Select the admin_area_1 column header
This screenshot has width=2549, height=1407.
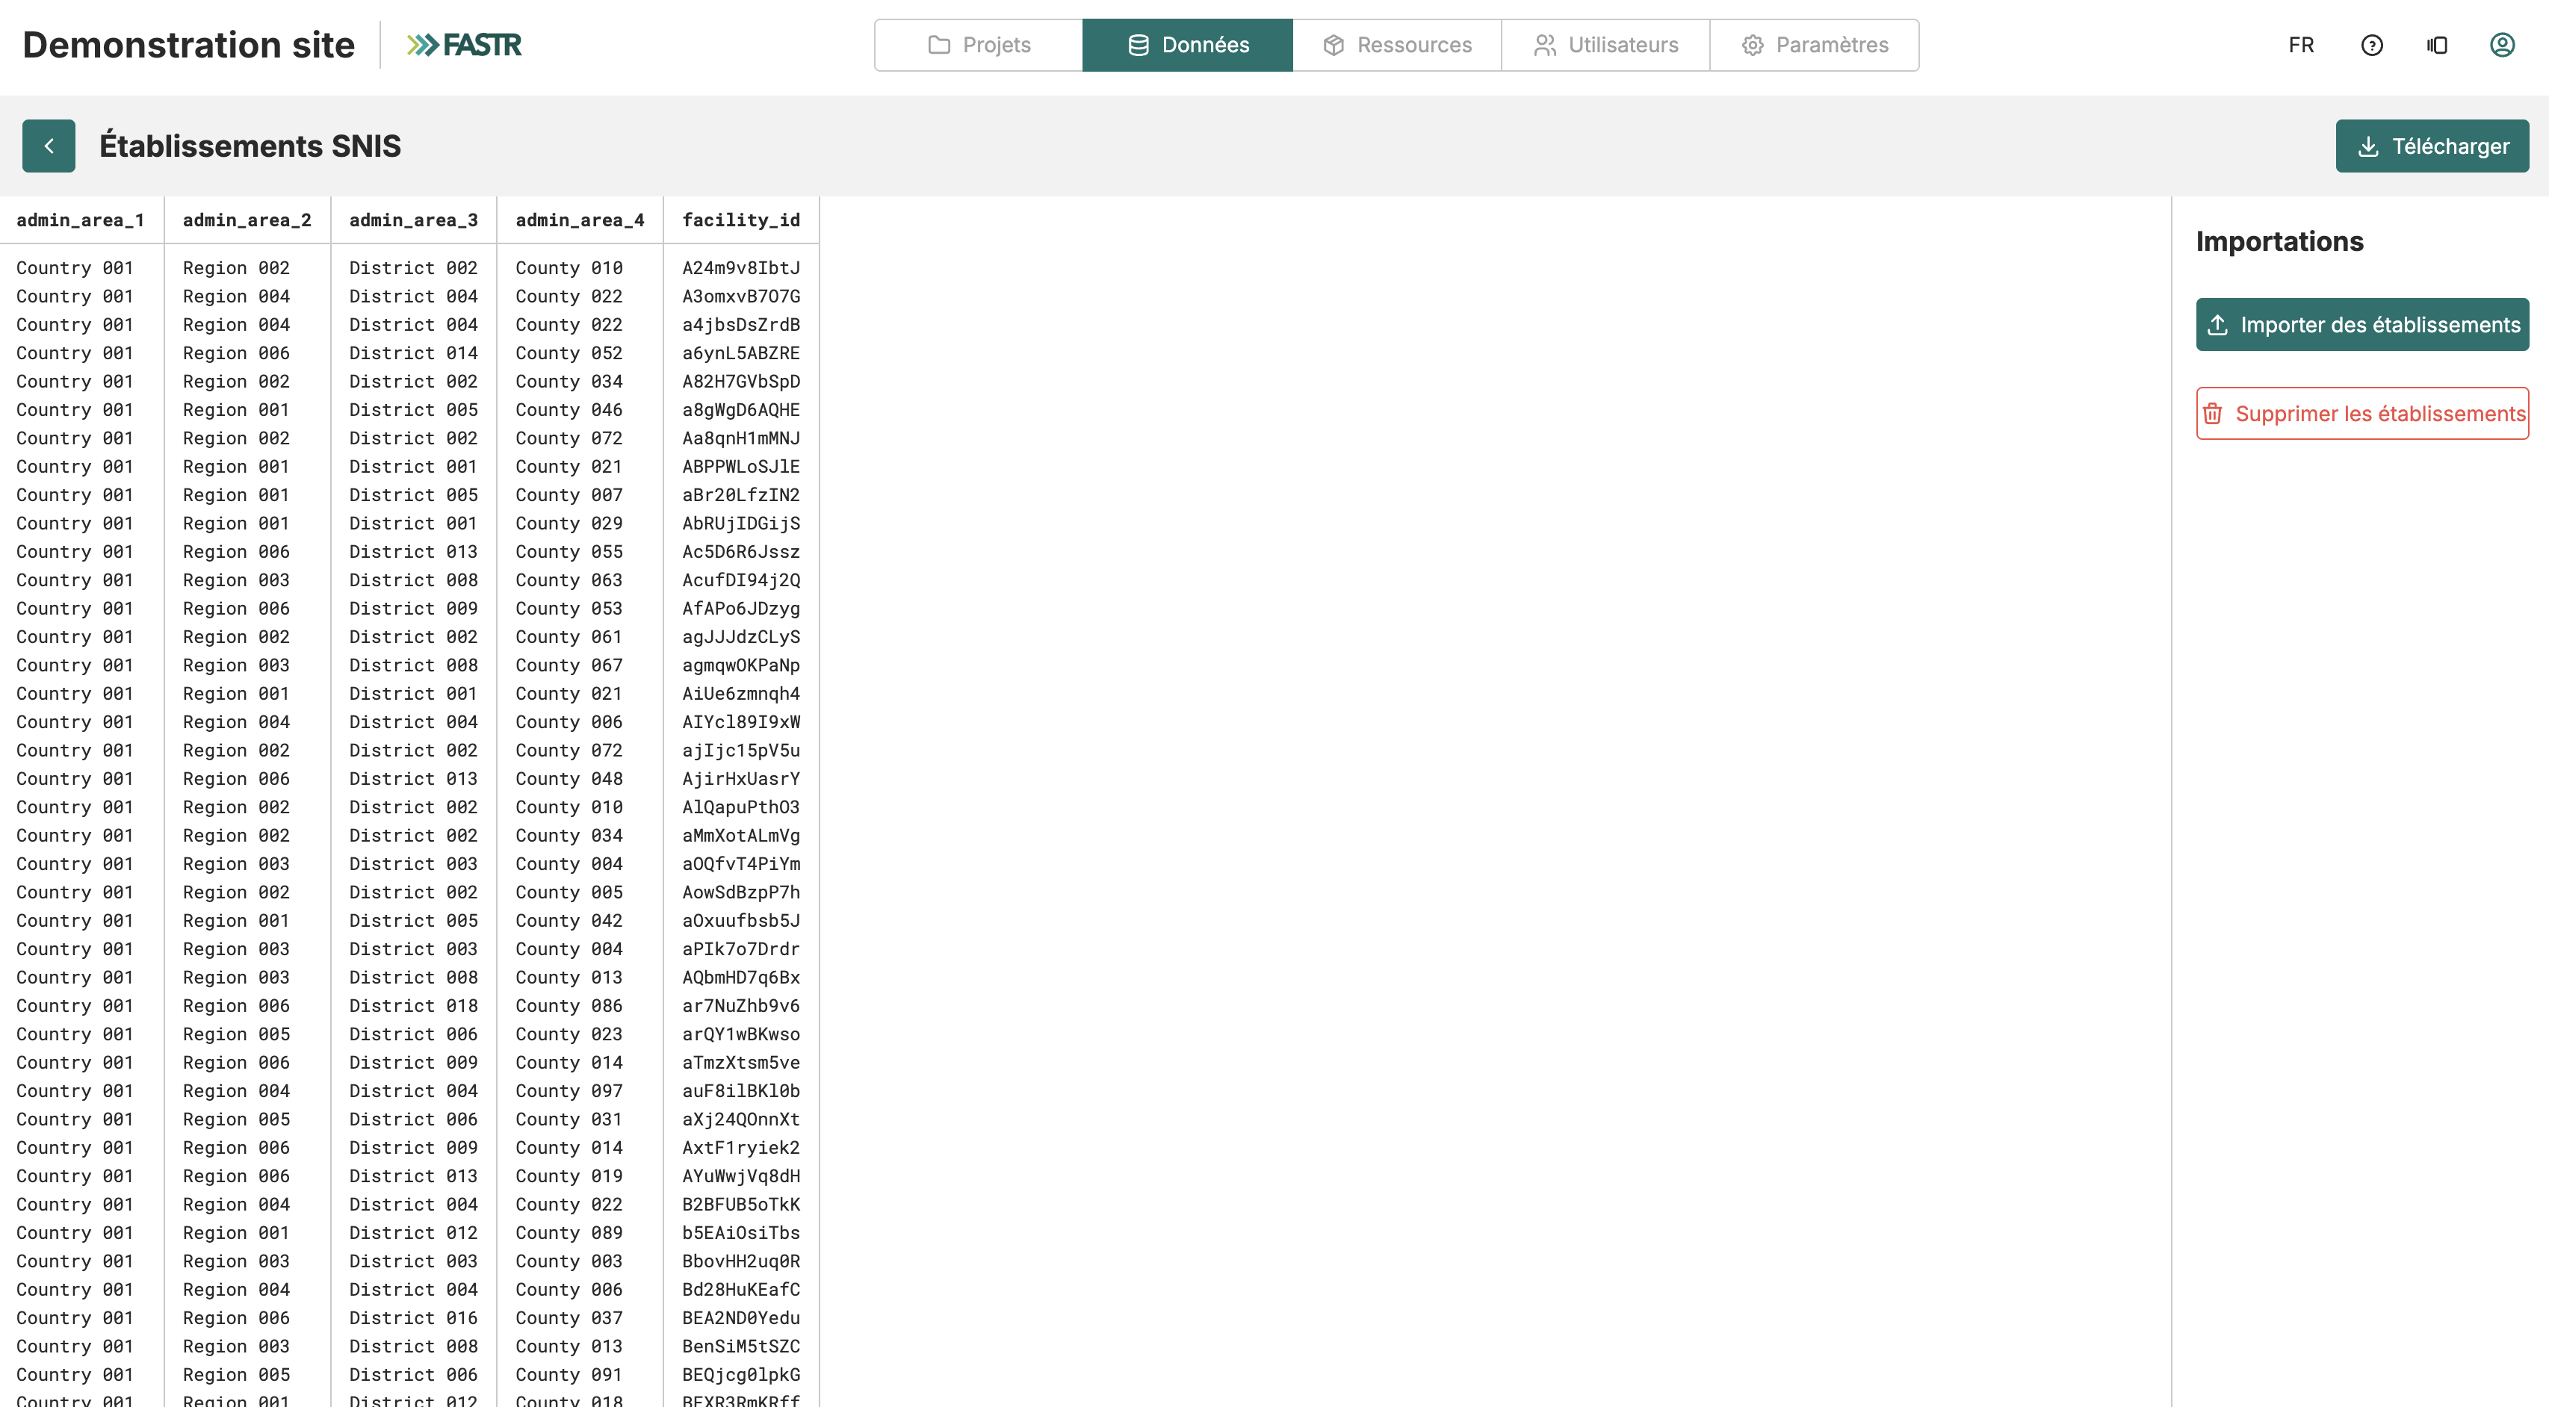click(80, 220)
